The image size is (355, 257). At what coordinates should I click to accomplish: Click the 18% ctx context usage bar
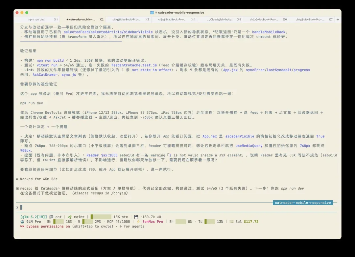tap(101, 217)
